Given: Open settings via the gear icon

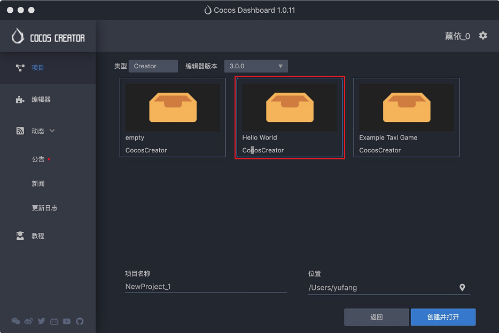Looking at the screenshot, I should pyautogui.click(x=483, y=36).
